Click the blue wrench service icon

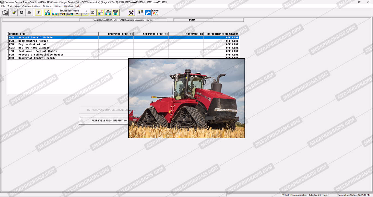pos(148,13)
